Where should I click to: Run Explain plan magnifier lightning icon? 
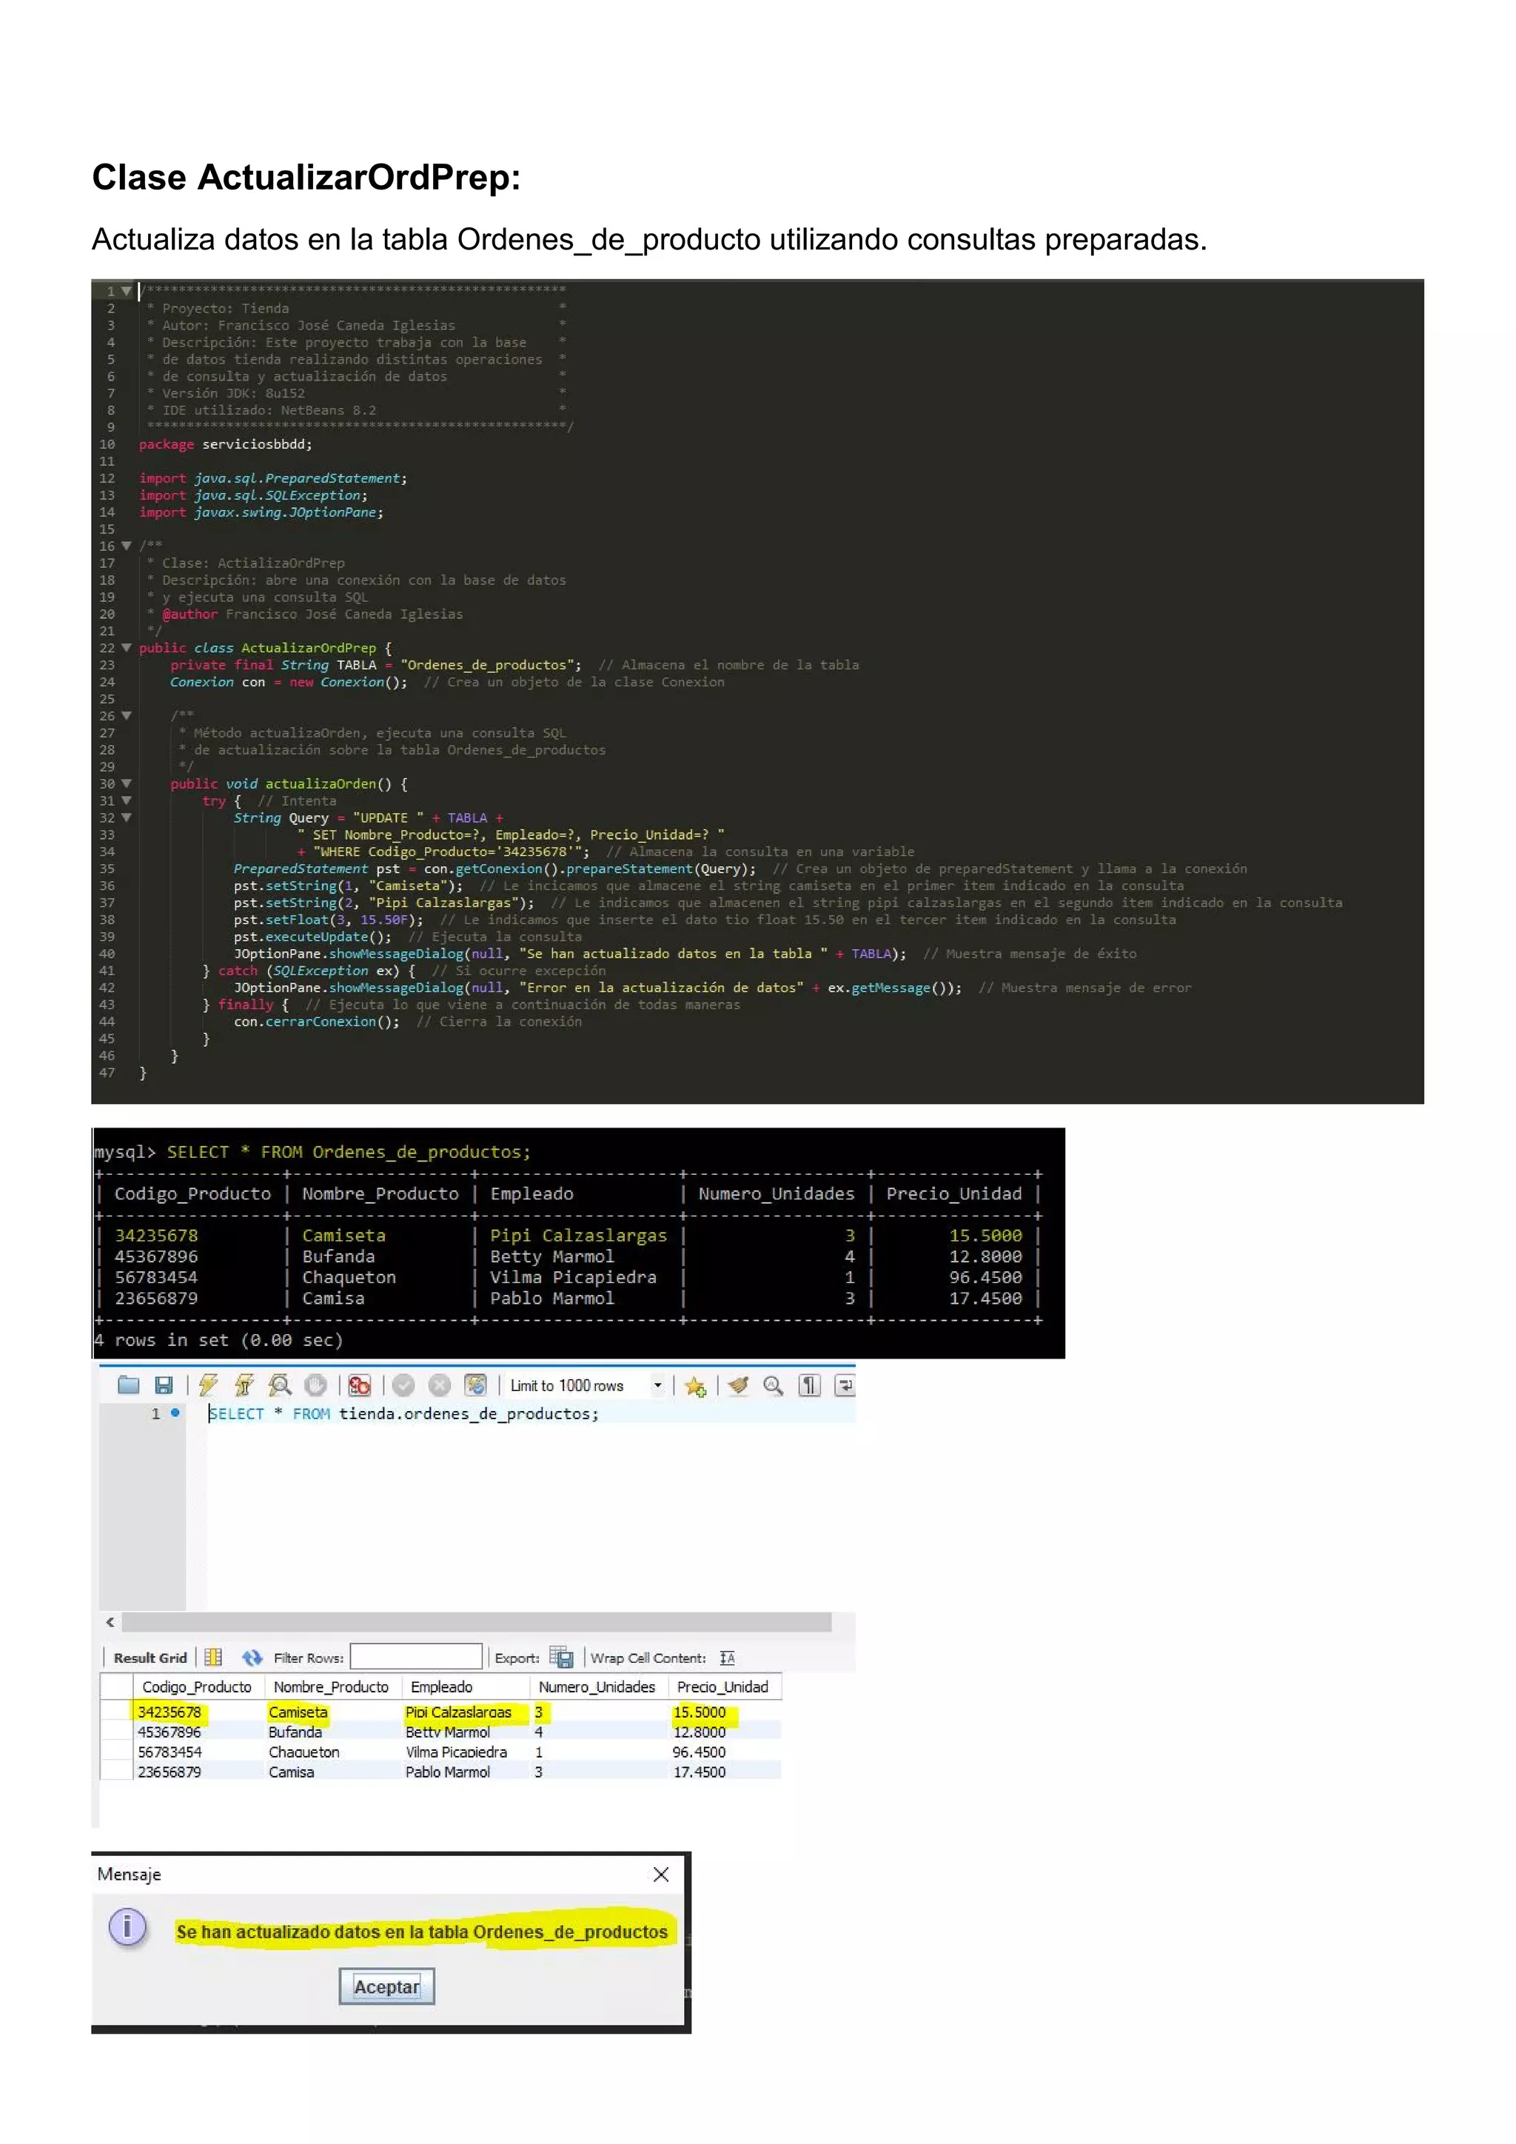click(279, 1386)
